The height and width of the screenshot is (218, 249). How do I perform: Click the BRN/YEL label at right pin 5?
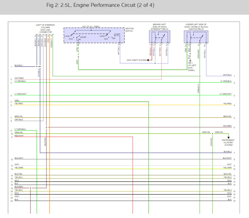click(227, 117)
